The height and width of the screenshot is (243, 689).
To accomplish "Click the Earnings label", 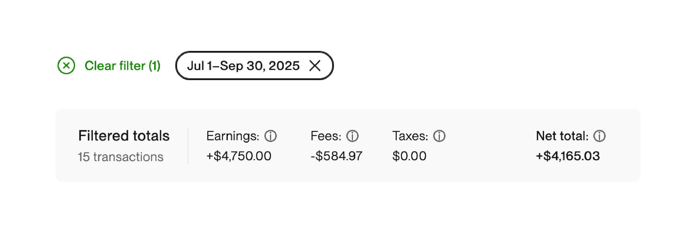I will [233, 136].
